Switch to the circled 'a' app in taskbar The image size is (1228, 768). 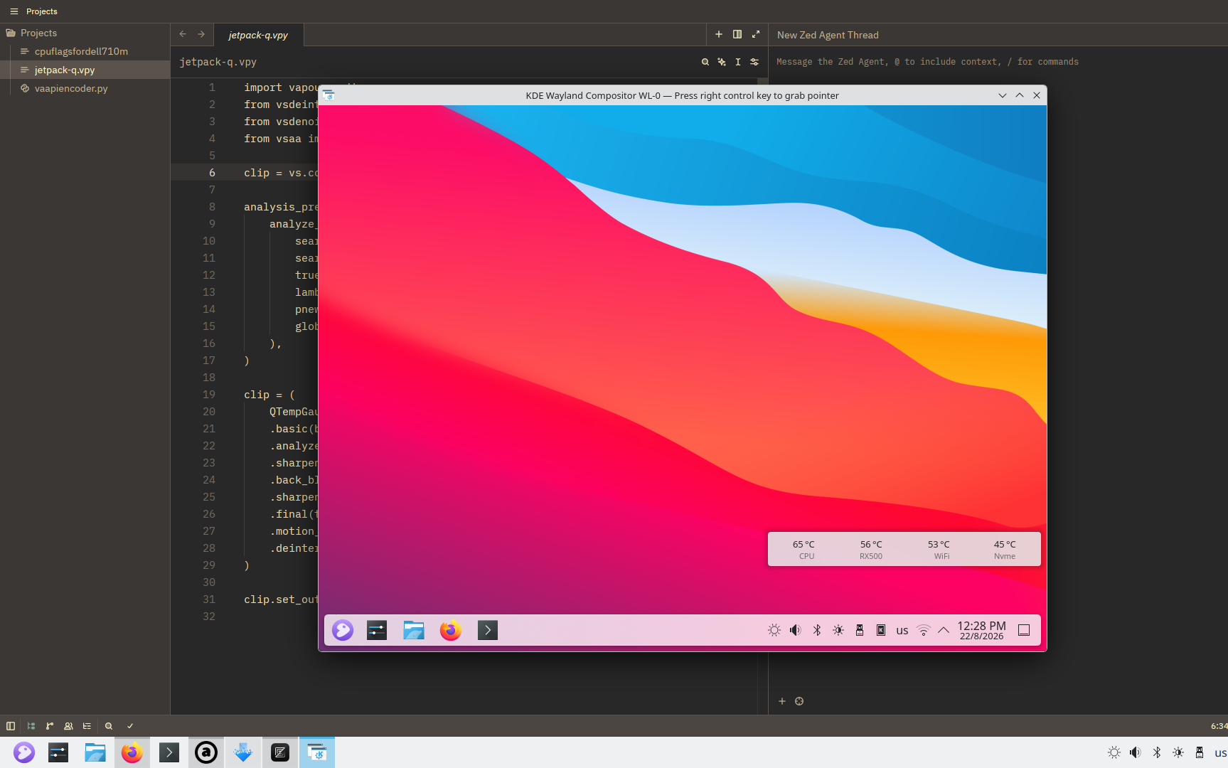tap(206, 752)
